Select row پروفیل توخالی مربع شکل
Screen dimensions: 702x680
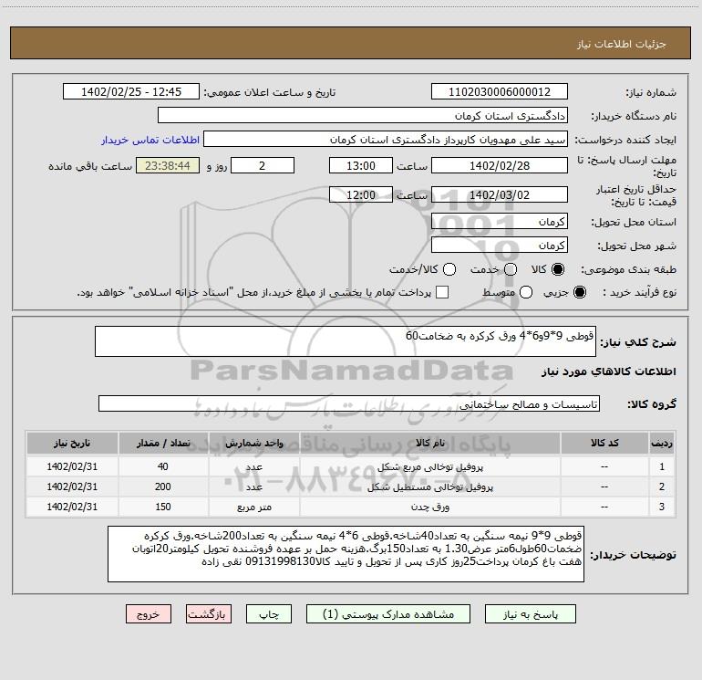point(351,466)
